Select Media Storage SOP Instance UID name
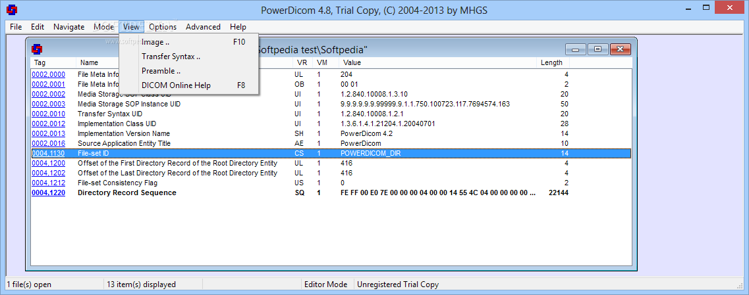The image size is (749, 295). (x=129, y=104)
